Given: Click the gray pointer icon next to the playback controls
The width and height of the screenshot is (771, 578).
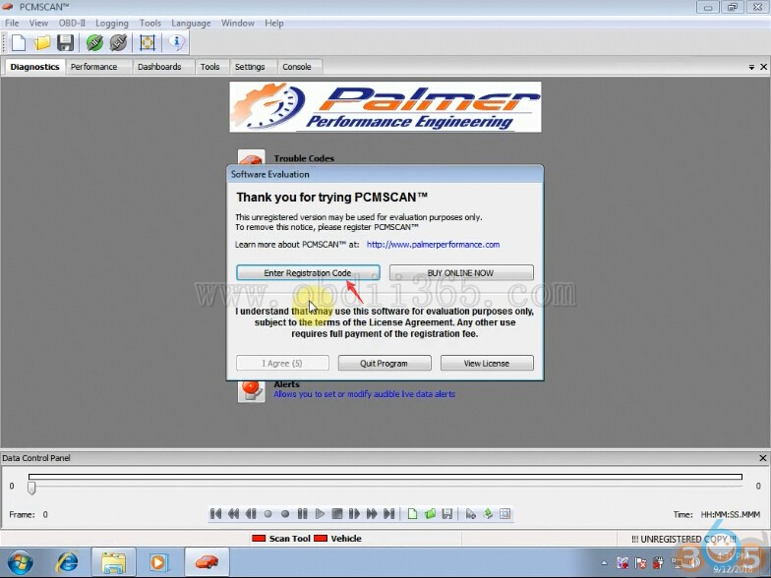Looking at the screenshot, I should point(470,514).
